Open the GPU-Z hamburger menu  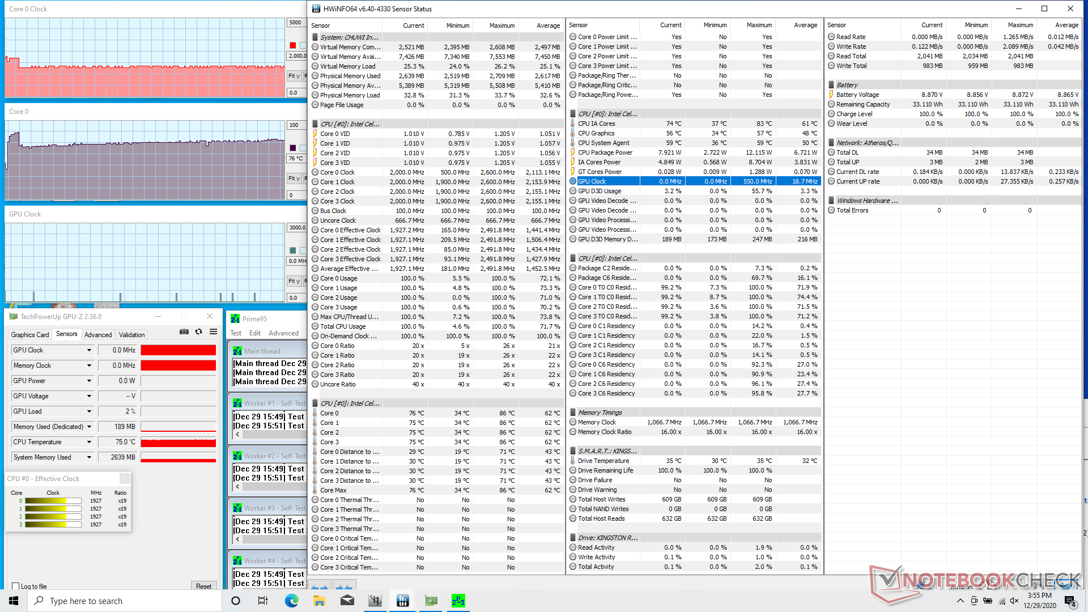tap(213, 332)
